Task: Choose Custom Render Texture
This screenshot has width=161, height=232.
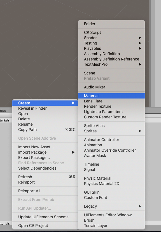Action: pyautogui.click(x=111, y=117)
